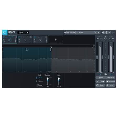The image size is (118, 118).
Task: Toggle power on the Low End Focus module
Action: click(4, 37)
